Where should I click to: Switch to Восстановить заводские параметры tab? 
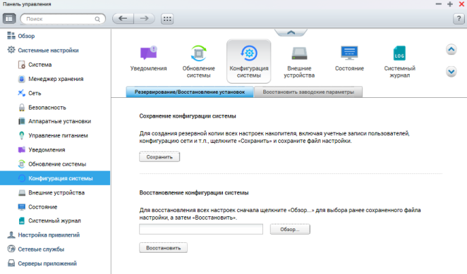coord(308,92)
